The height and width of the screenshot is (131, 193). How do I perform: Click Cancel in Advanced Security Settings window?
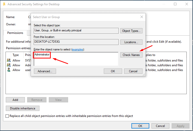[x=160, y=126]
